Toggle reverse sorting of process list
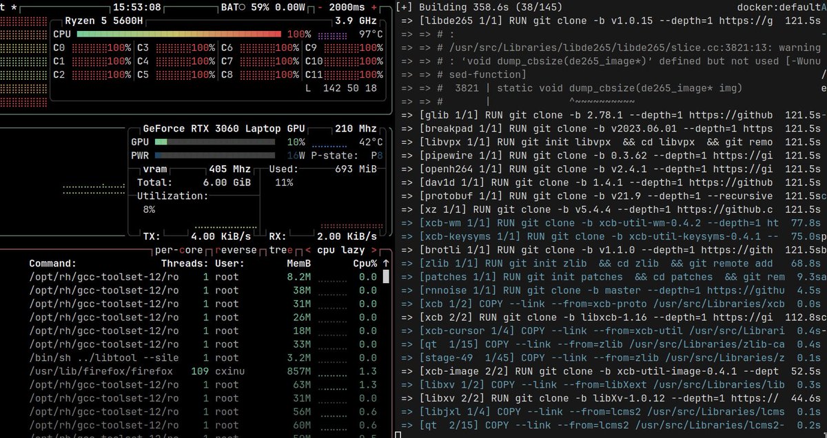The height and width of the screenshot is (438, 827). click(x=236, y=250)
